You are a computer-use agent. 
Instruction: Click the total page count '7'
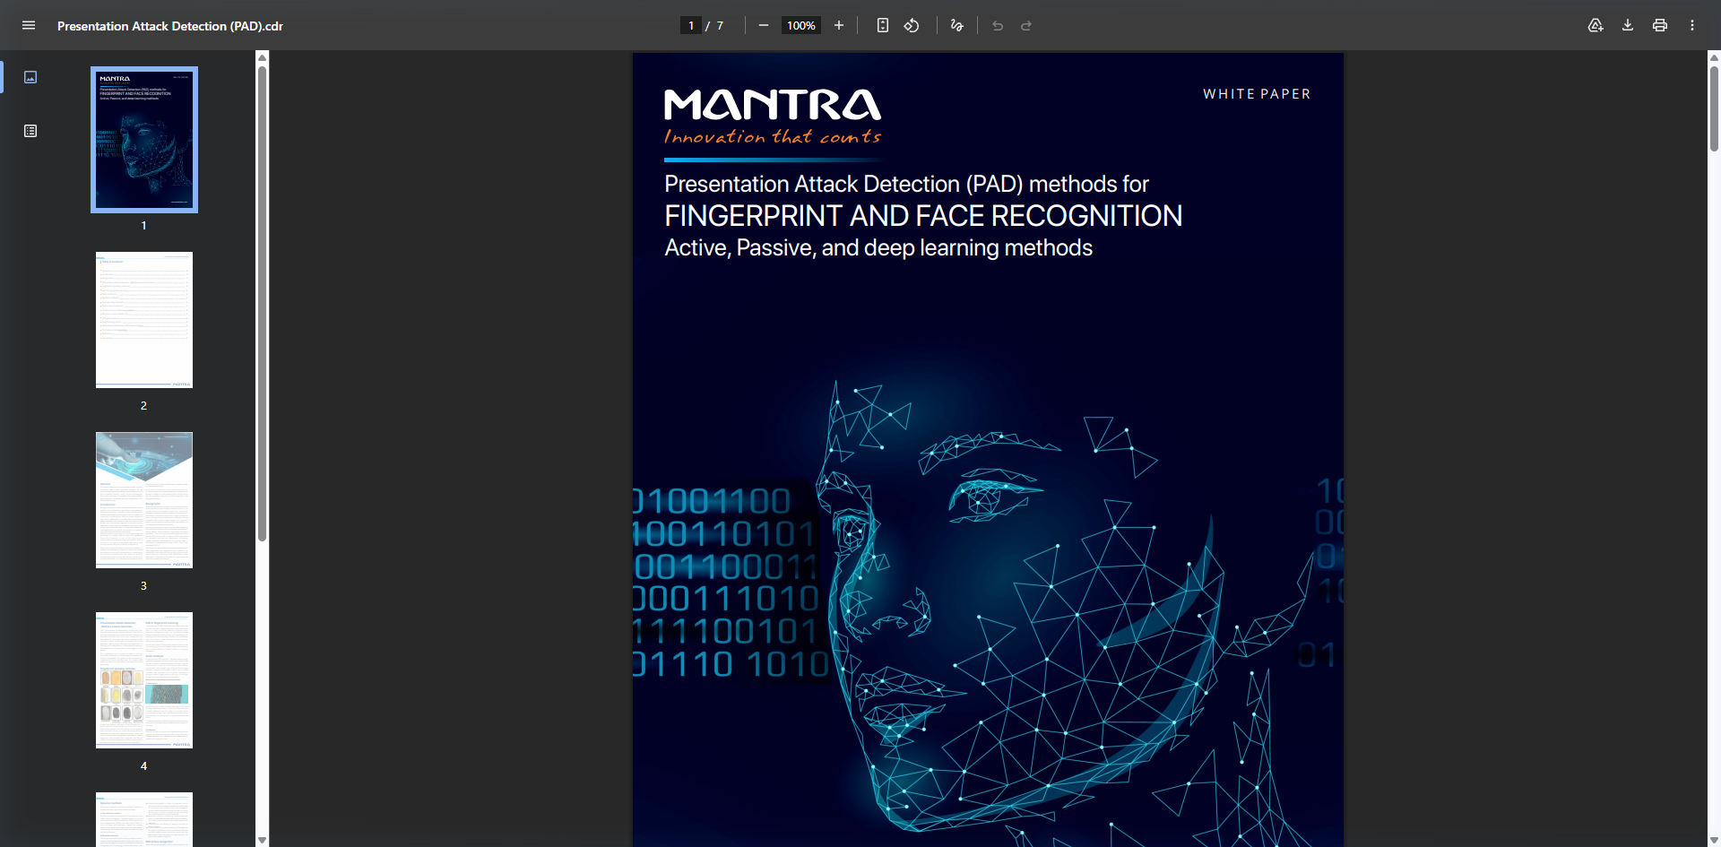(720, 26)
